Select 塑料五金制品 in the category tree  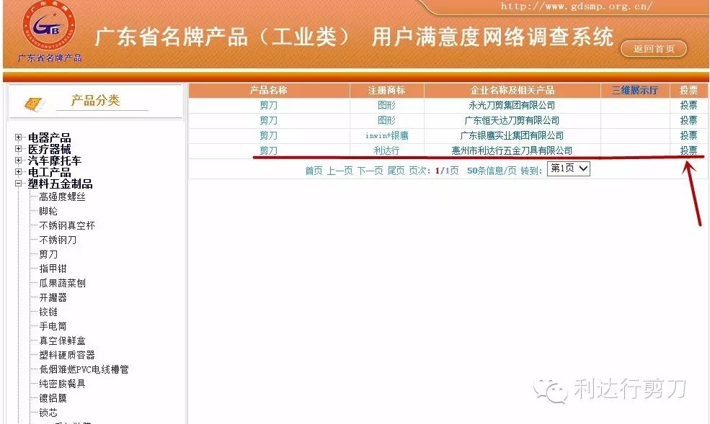coord(61,184)
